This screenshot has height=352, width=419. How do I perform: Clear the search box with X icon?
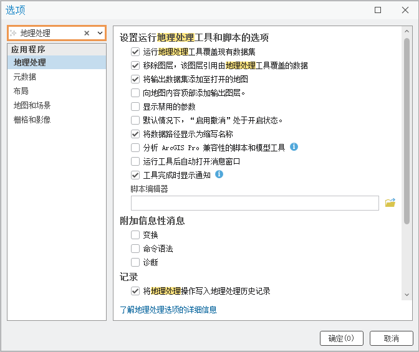click(x=87, y=33)
